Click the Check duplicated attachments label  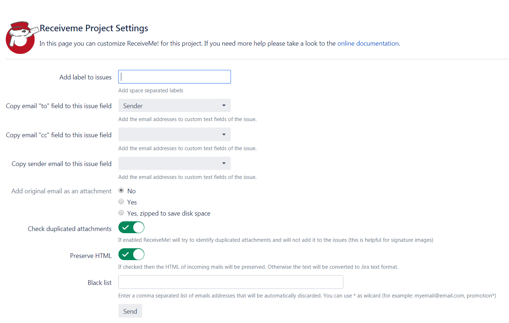tap(70, 229)
